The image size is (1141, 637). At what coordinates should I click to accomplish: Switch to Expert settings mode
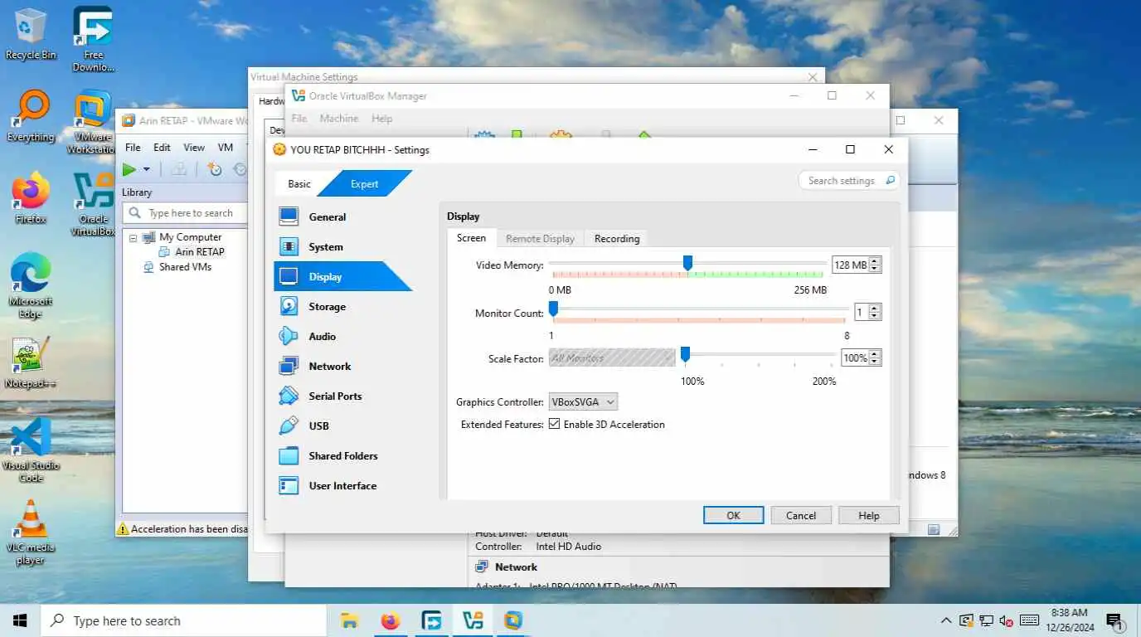click(x=365, y=184)
